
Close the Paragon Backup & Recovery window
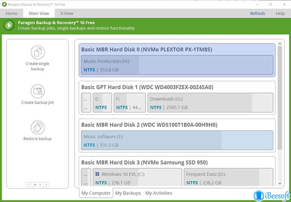coord(284,4)
